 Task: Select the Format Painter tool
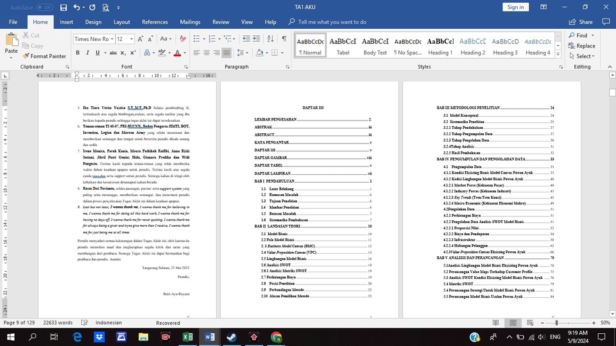point(44,56)
